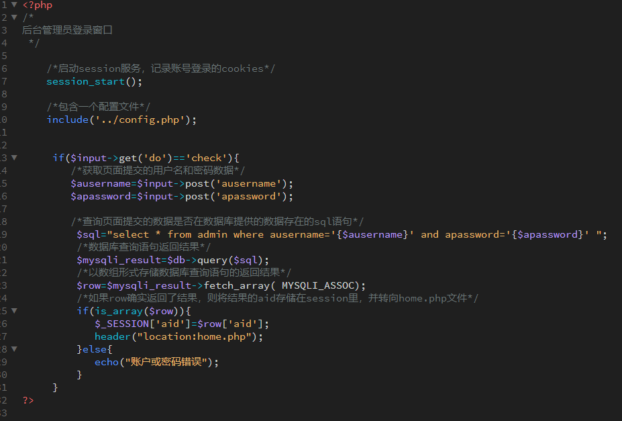Click the echo("账户或密码错误"); statement
The image size is (622, 421).
[157, 363]
